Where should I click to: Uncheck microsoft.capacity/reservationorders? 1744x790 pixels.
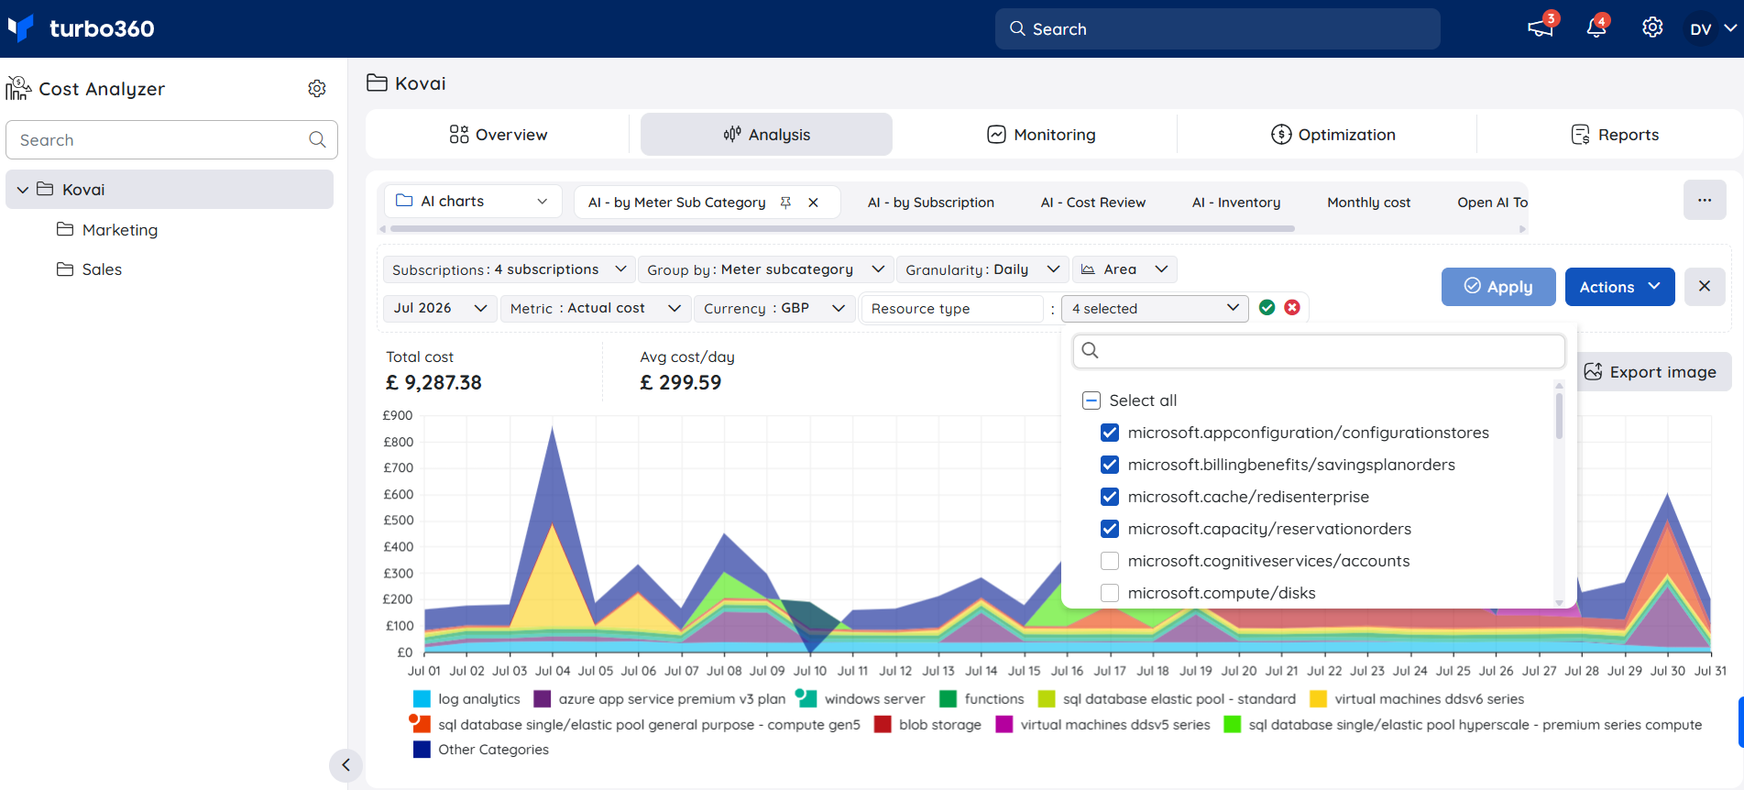pos(1110,529)
